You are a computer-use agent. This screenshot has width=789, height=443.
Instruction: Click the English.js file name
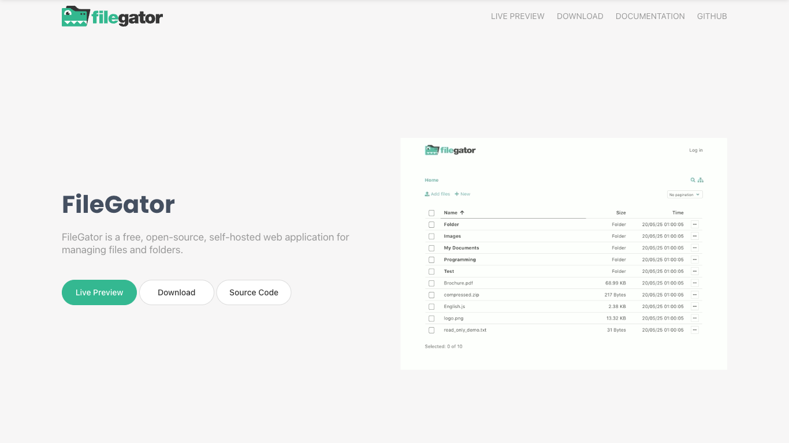click(455, 306)
